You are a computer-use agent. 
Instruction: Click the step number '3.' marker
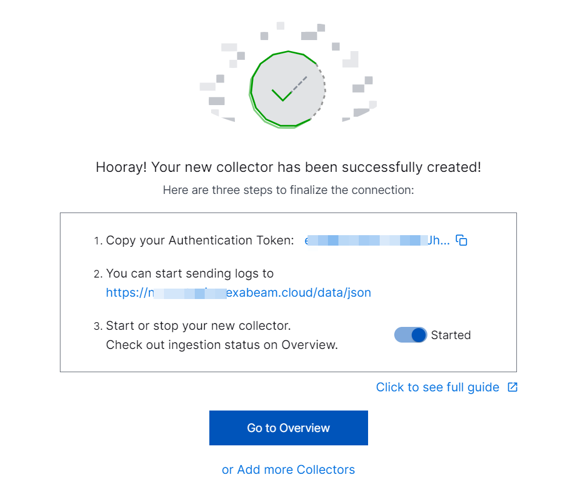tap(98, 326)
